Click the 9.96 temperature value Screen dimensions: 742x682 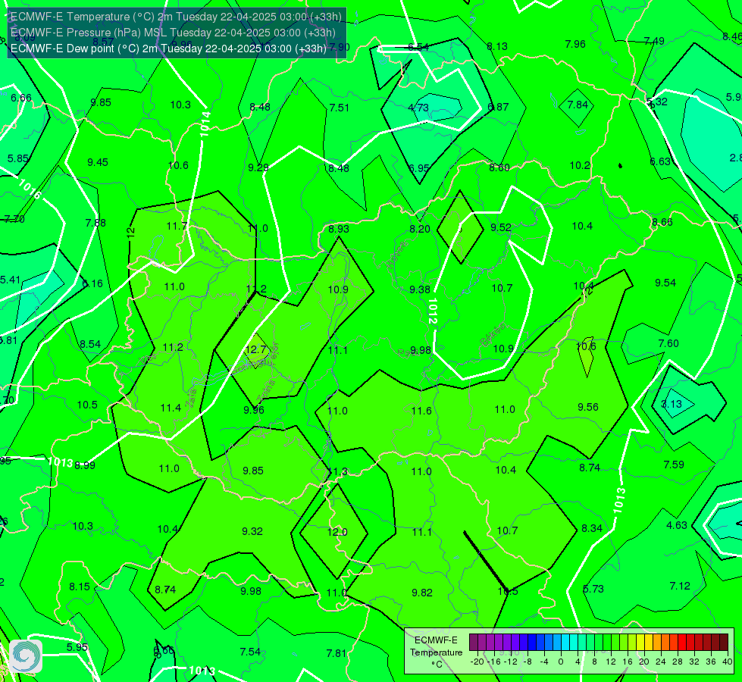(x=254, y=410)
